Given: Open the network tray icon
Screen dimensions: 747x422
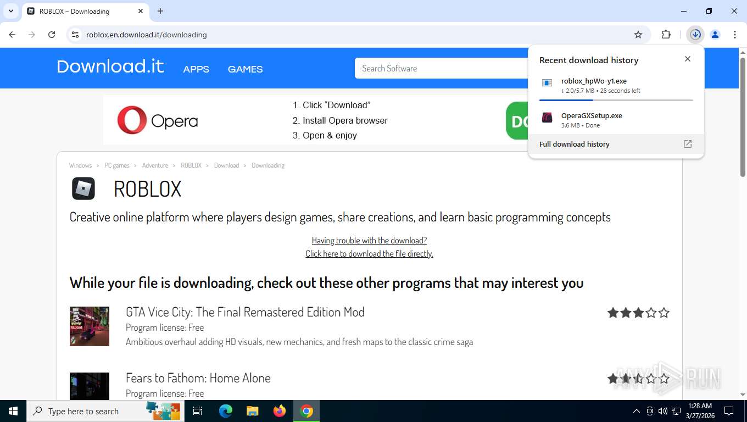Looking at the screenshot, I should 676,411.
